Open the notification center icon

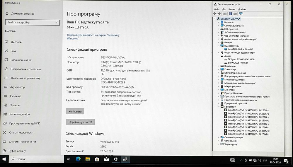(286, 161)
